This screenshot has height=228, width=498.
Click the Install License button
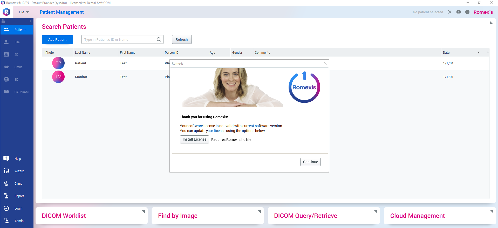pyautogui.click(x=194, y=139)
